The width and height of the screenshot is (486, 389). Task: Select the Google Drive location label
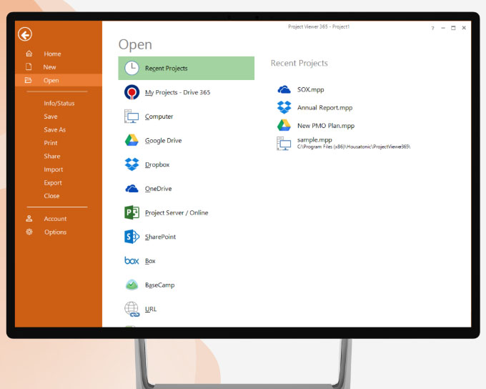(164, 141)
